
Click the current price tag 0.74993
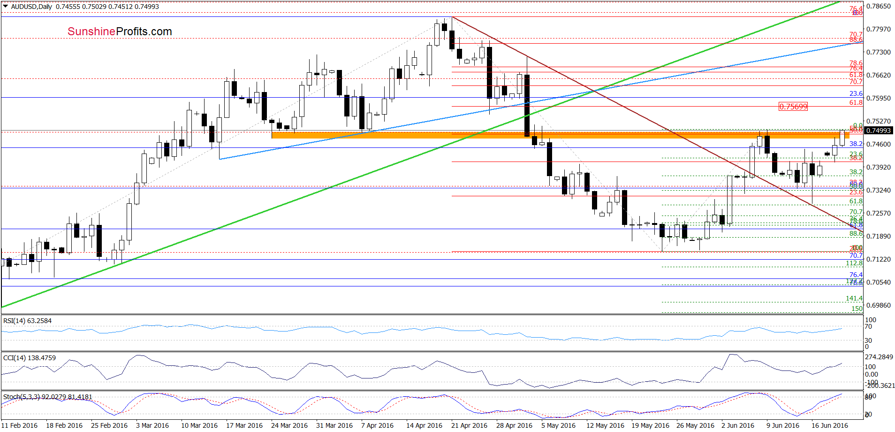tap(878, 131)
